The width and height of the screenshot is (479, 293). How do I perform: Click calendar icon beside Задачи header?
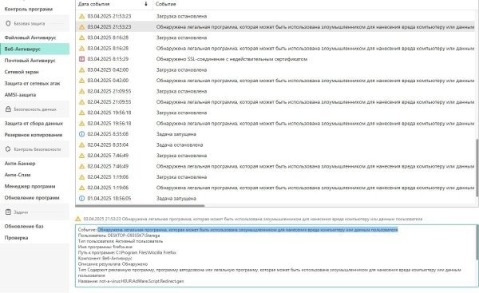[8, 212]
